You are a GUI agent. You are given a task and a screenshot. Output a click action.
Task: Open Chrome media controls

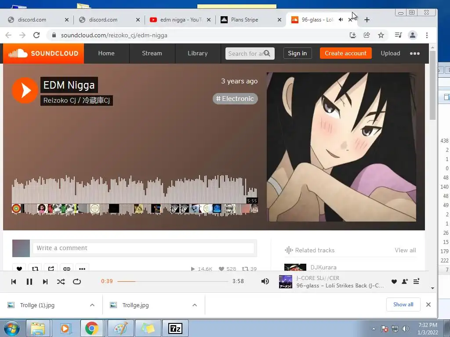click(398, 35)
